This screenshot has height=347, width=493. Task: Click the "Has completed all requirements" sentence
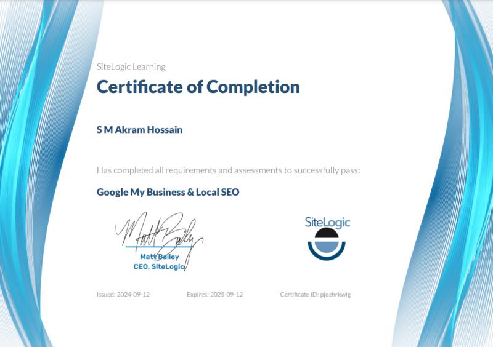[228, 170]
